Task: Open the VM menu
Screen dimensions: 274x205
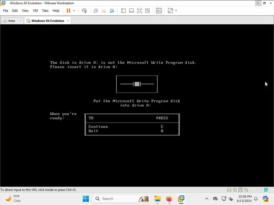Action: click(35, 11)
